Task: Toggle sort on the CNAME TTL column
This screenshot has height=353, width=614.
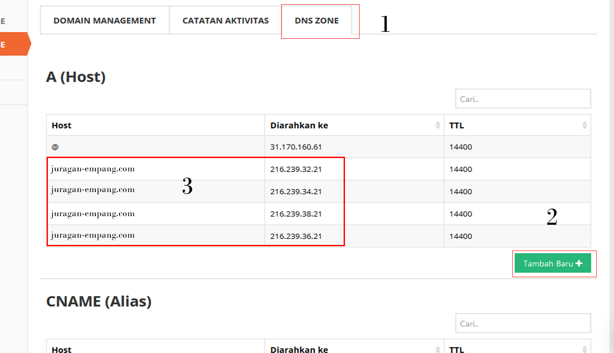Action: coord(585,349)
